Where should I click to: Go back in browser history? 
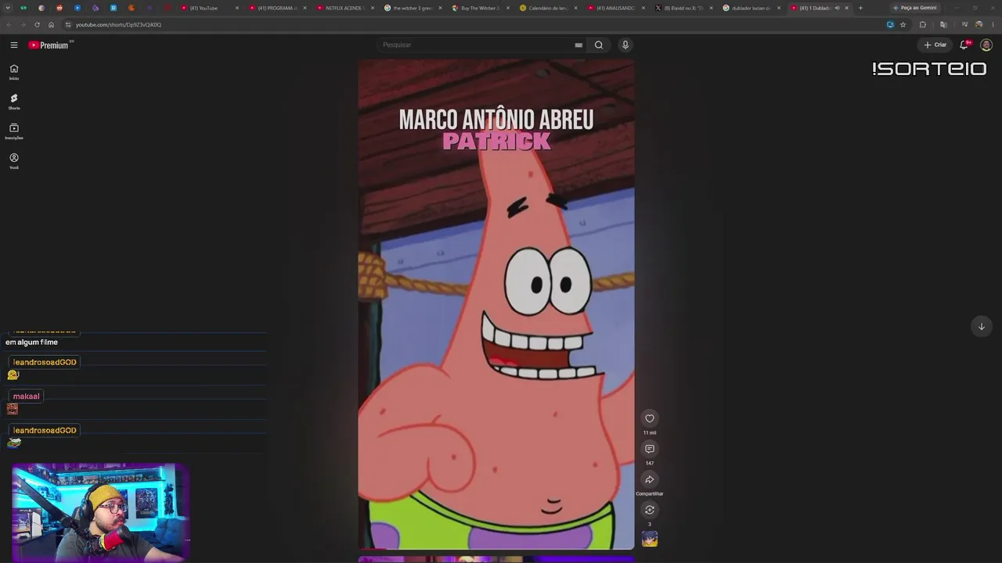coord(8,25)
